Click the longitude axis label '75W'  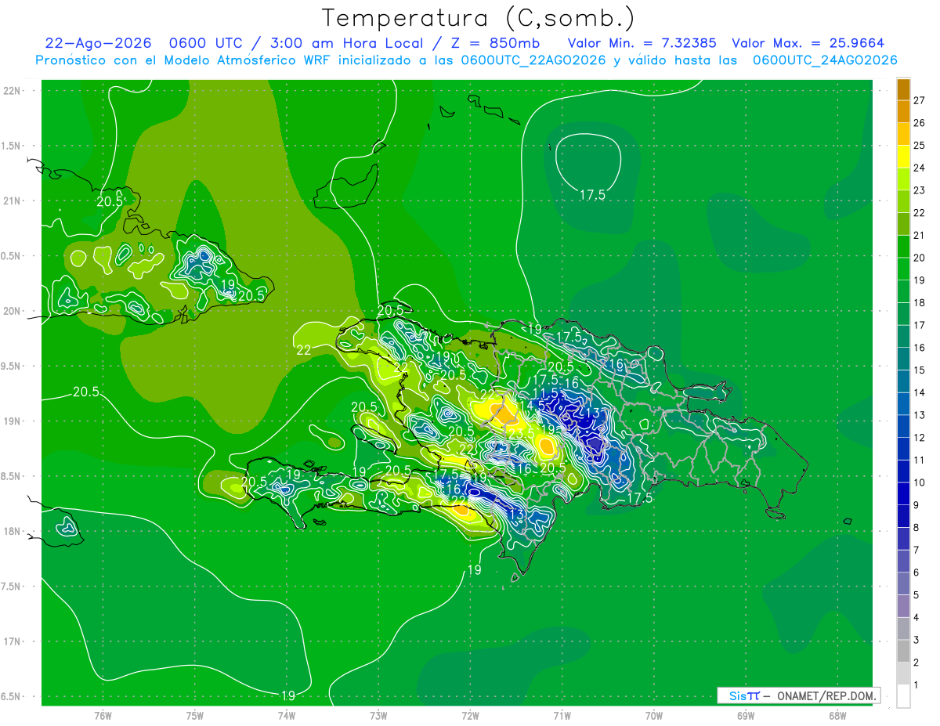(195, 715)
